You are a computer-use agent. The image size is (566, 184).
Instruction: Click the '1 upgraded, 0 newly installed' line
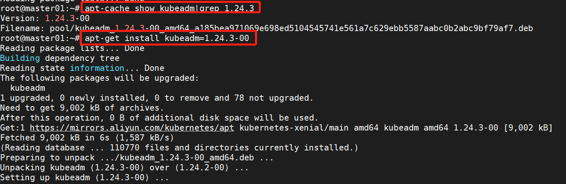[157, 98]
